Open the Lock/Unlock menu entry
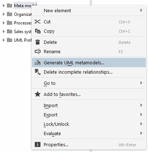This screenshot has width=148, height=152. pyautogui.click(x=89, y=124)
